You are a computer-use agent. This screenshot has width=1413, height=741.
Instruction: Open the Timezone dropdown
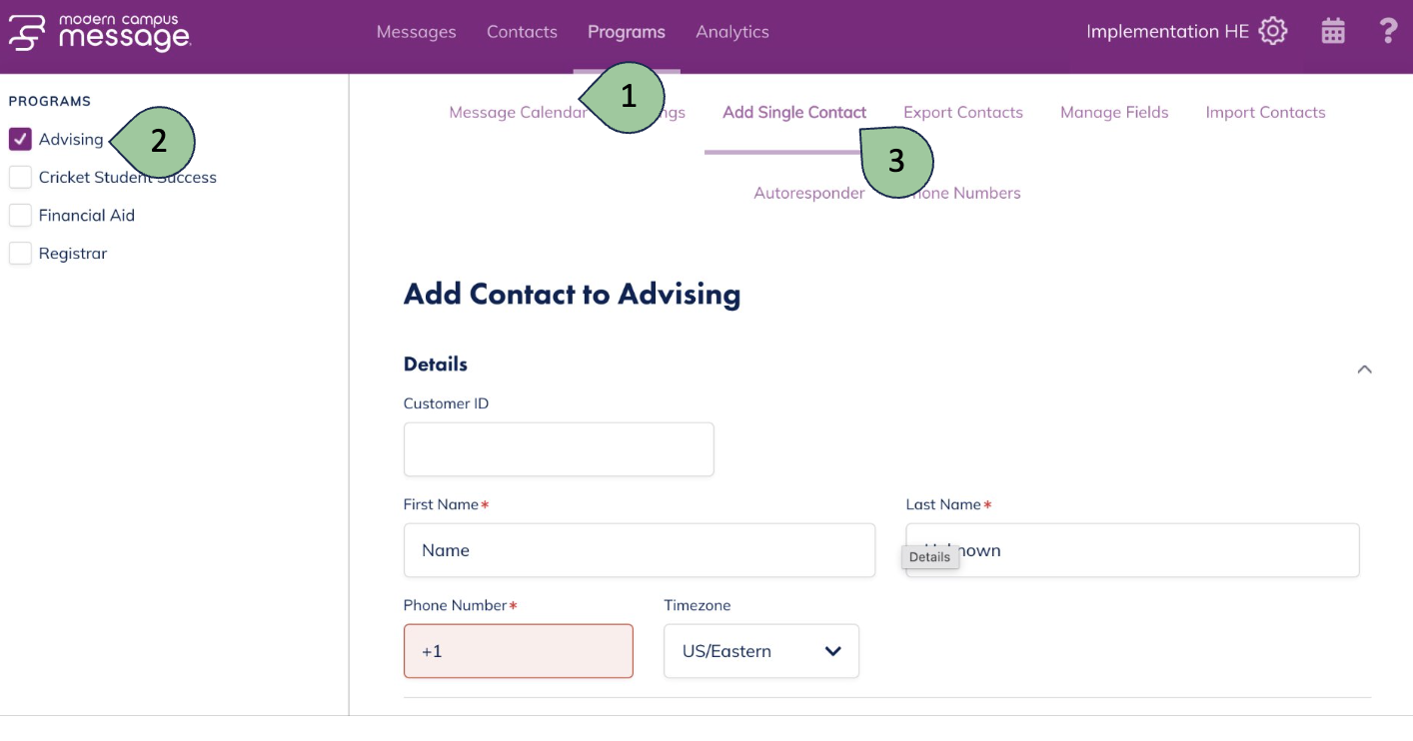tap(760, 651)
